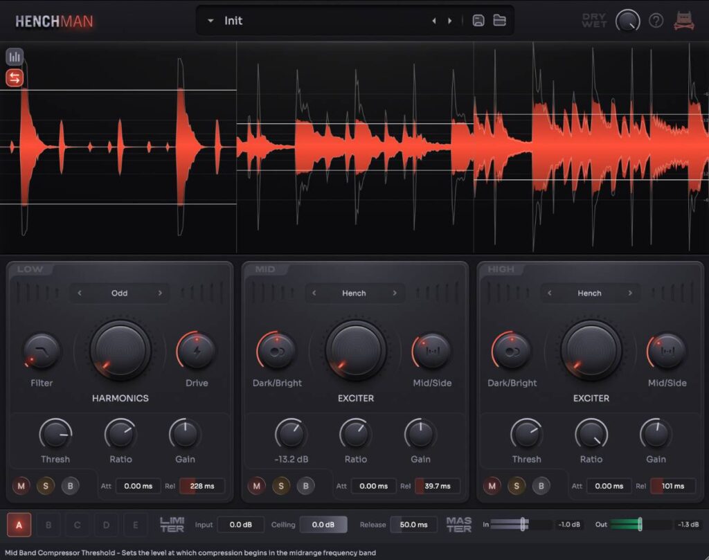Viewport: 709px width, 560px height.
Task: Toggle the orange swap arrows icon
Action: coord(15,78)
